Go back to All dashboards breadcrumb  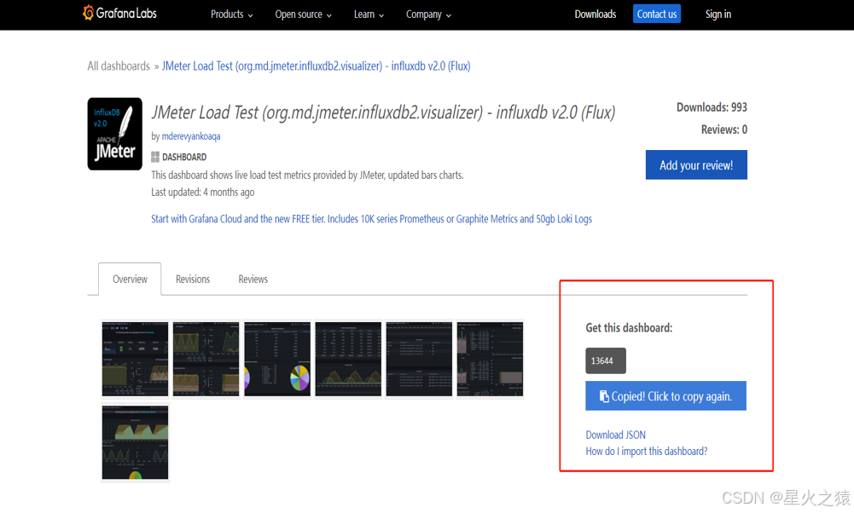[x=119, y=66]
